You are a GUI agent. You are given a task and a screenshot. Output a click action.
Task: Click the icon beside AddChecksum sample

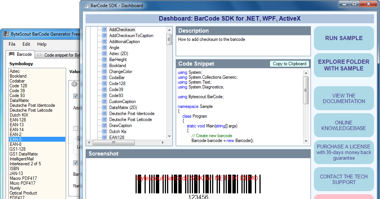[x=104, y=30]
